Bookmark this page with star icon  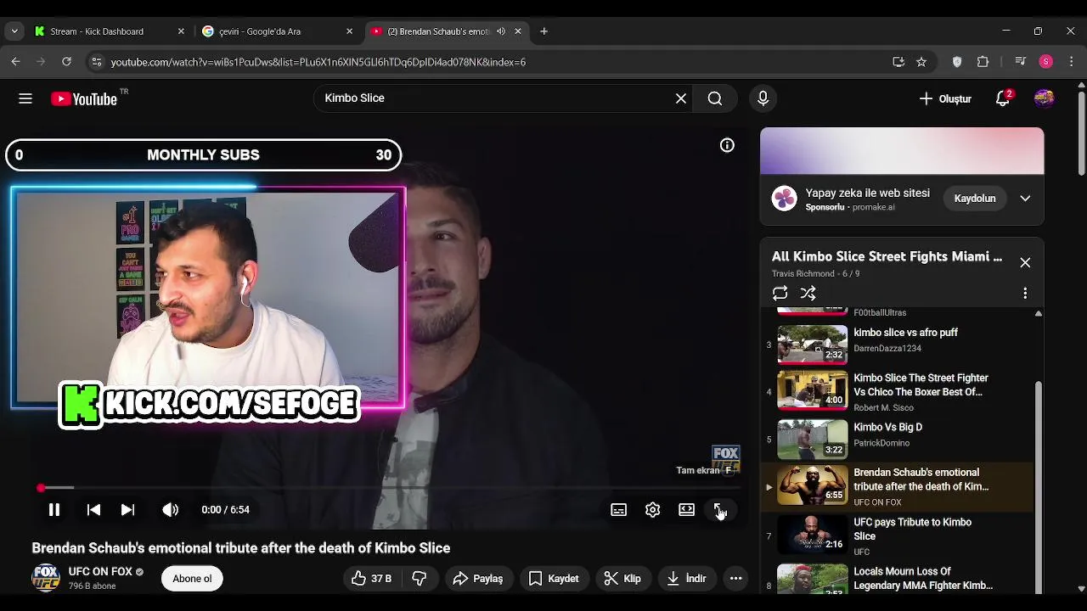pos(921,62)
